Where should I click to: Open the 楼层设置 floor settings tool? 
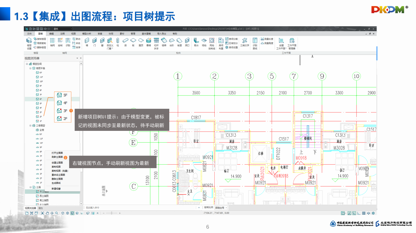coord(29,44)
